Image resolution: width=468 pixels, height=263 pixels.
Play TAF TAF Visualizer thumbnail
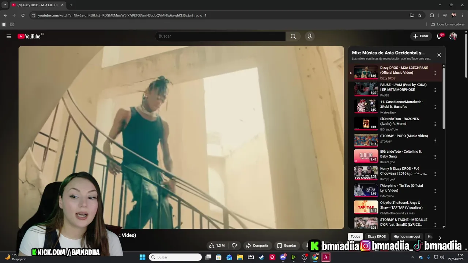(366, 207)
